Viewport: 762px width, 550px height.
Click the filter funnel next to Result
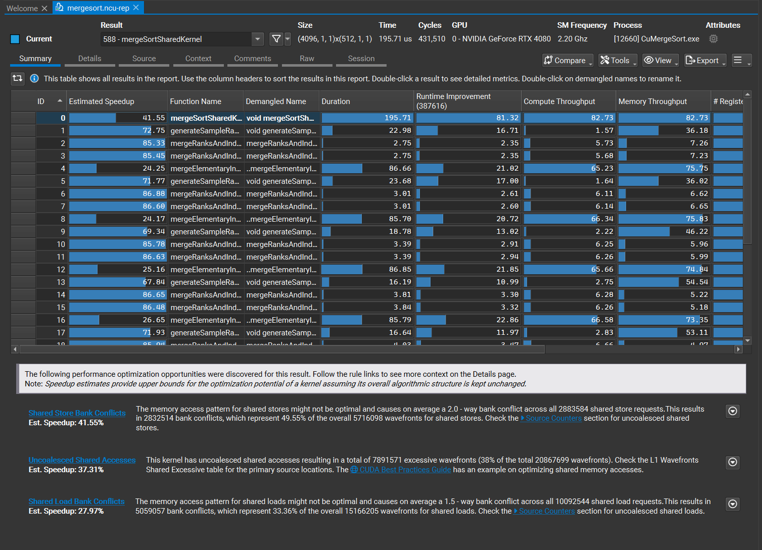click(276, 38)
